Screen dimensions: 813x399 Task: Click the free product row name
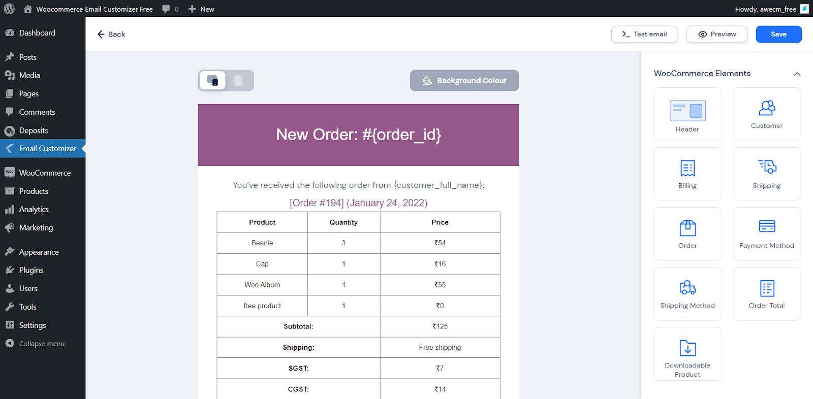[262, 306]
